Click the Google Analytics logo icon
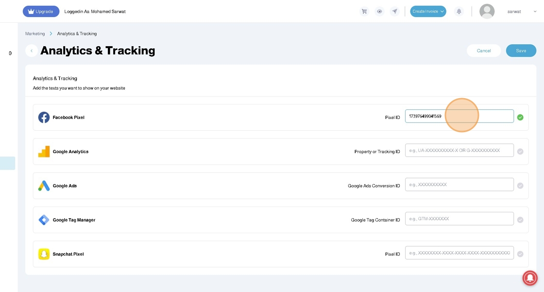This screenshot has height=292, width=544. pyautogui.click(x=44, y=152)
